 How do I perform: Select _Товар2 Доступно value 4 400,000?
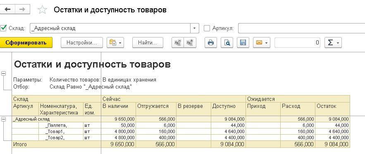pos(228,138)
